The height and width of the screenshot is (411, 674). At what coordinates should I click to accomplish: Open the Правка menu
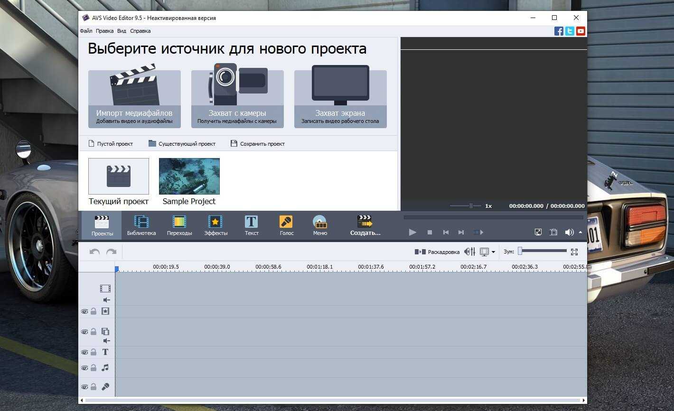pos(104,31)
